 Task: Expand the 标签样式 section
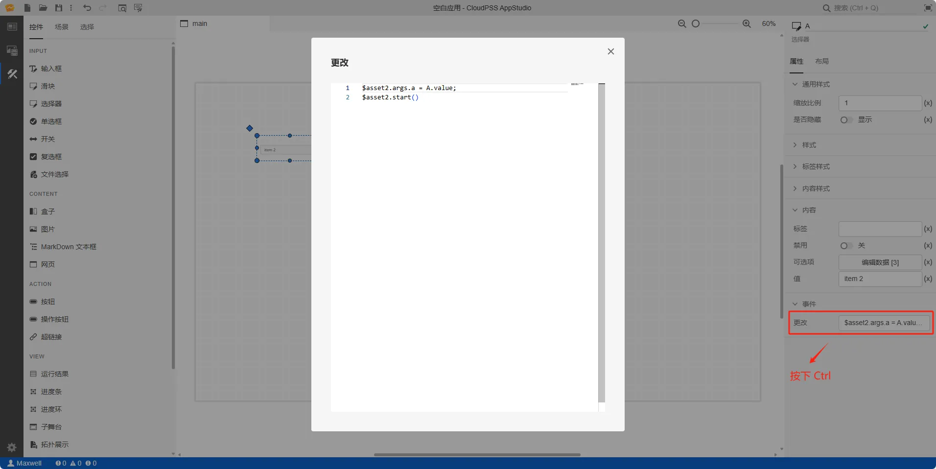[x=816, y=167]
